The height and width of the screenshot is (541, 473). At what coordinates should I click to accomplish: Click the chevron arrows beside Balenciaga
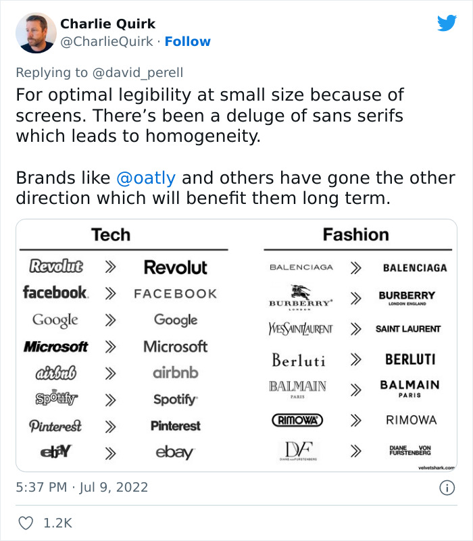pyautogui.click(x=357, y=267)
